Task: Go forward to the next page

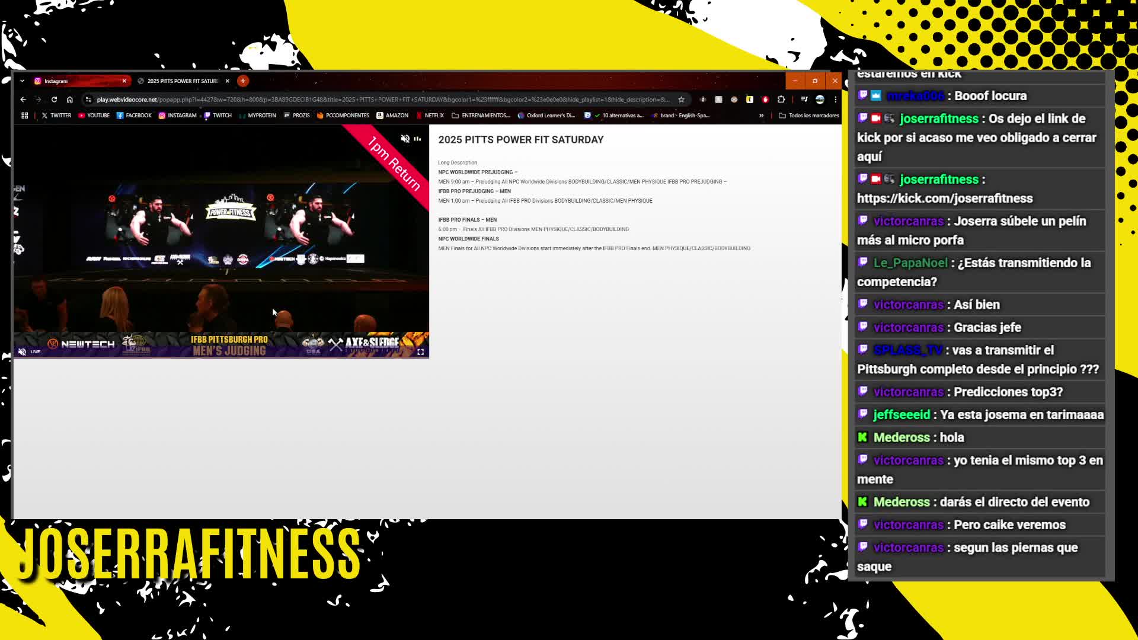Action: tap(39, 100)
